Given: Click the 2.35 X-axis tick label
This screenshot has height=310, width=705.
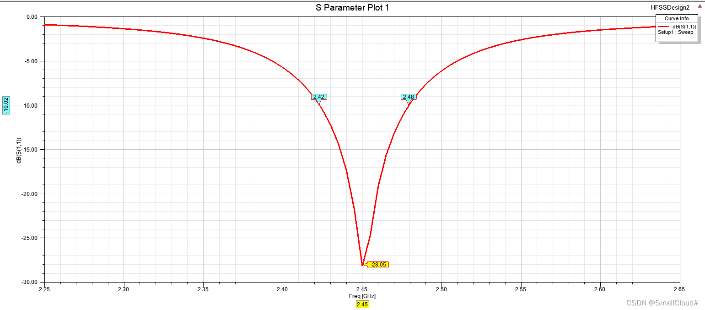Looking at the screenshot, I should 203,289.
